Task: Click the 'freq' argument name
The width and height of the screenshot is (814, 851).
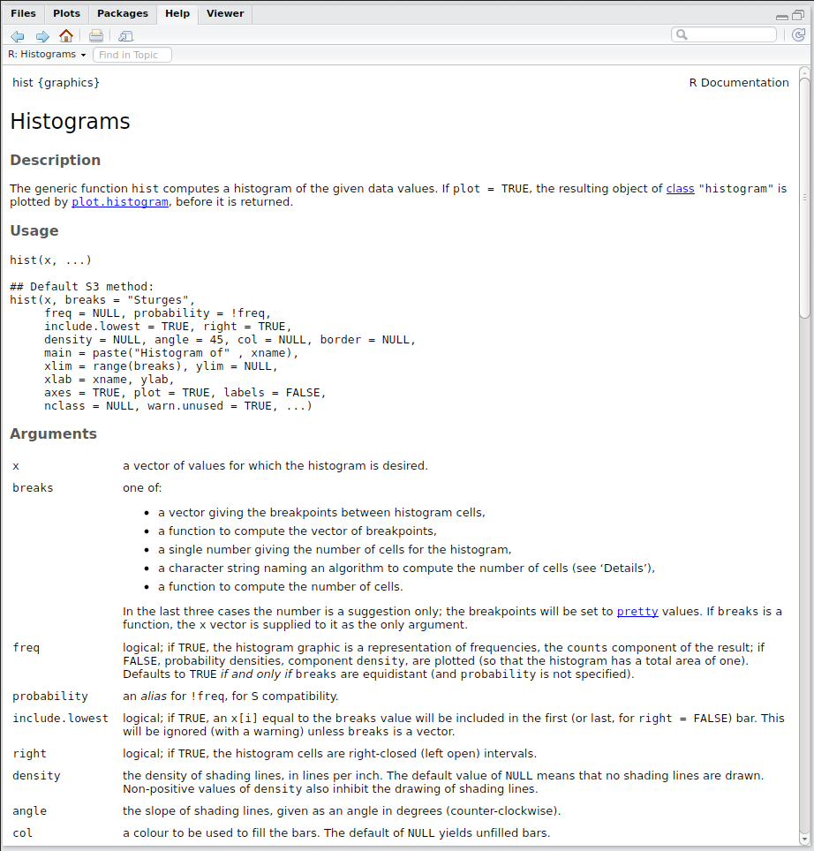Action: [x=26, y=647]
